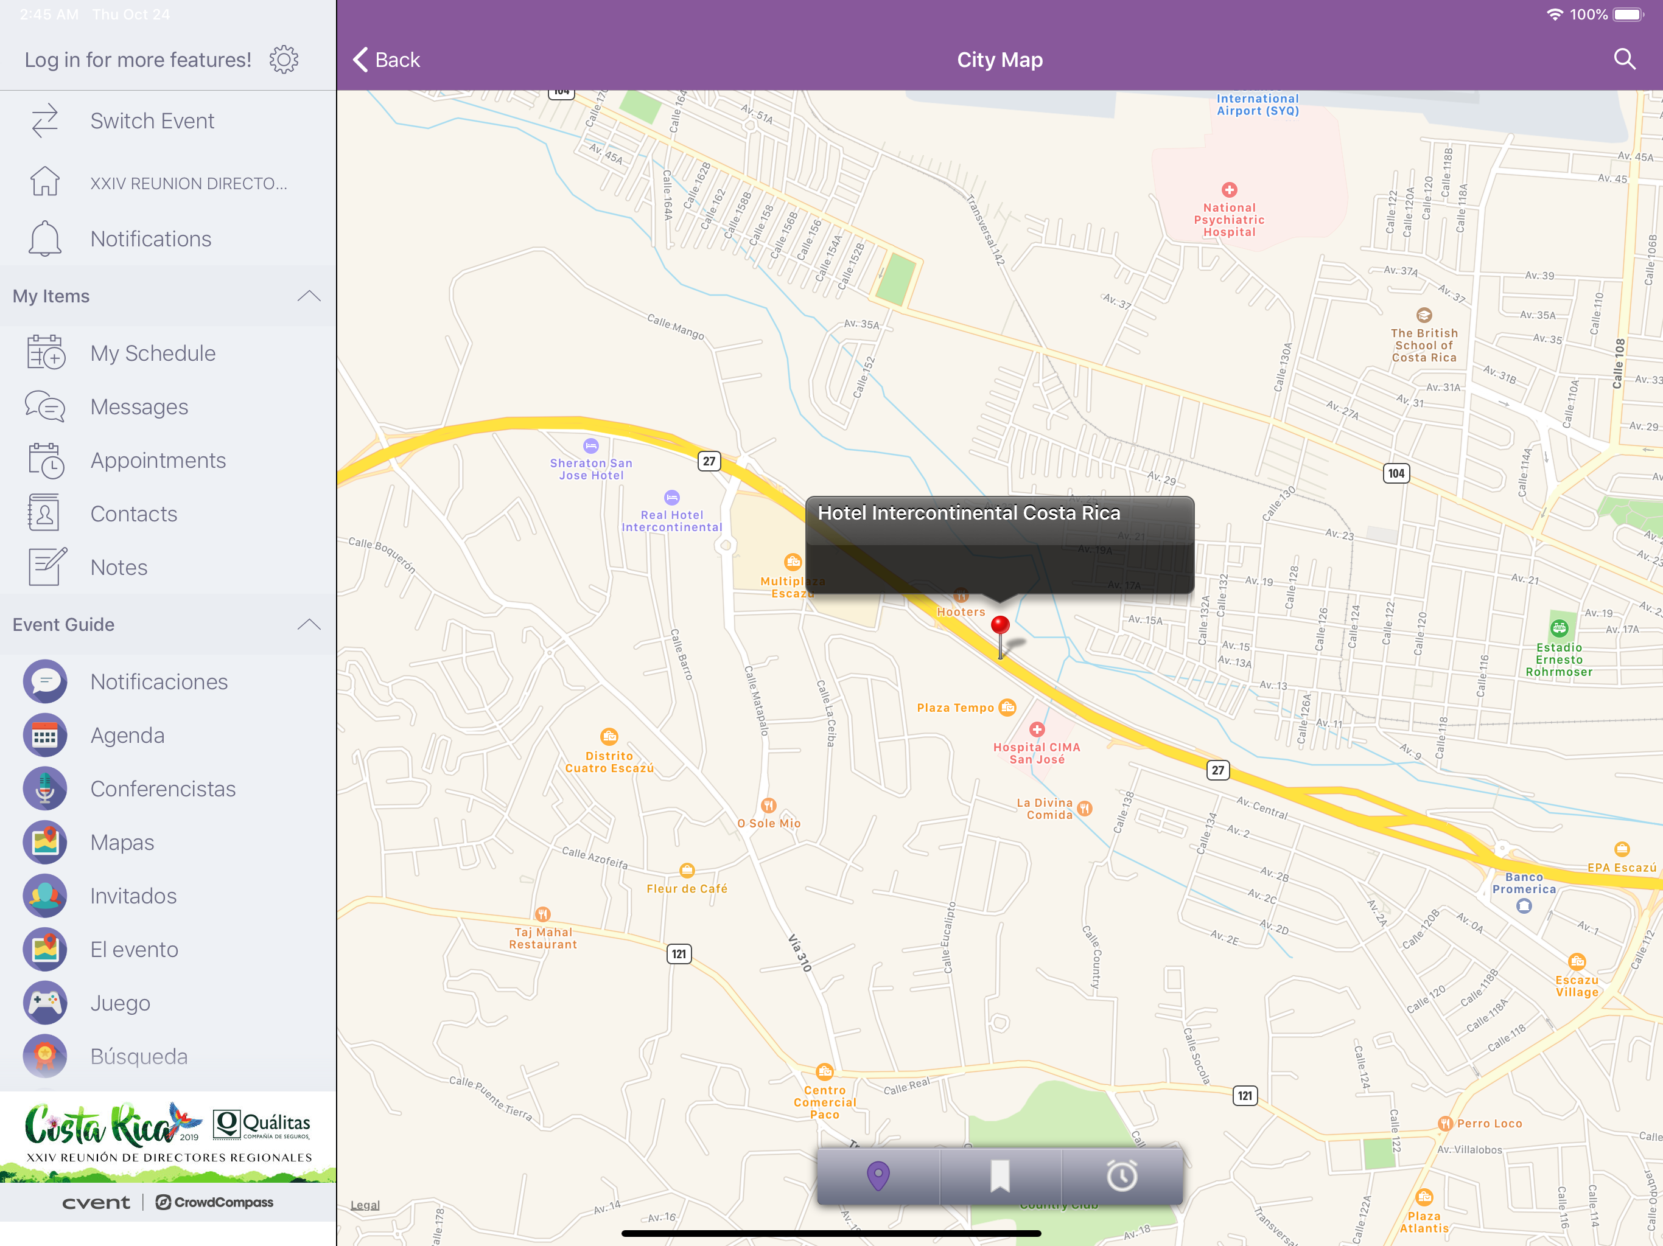Viewport: 1663px width, 1246px height.
Task: Open Log in for more features
Action: click(138, 60)
